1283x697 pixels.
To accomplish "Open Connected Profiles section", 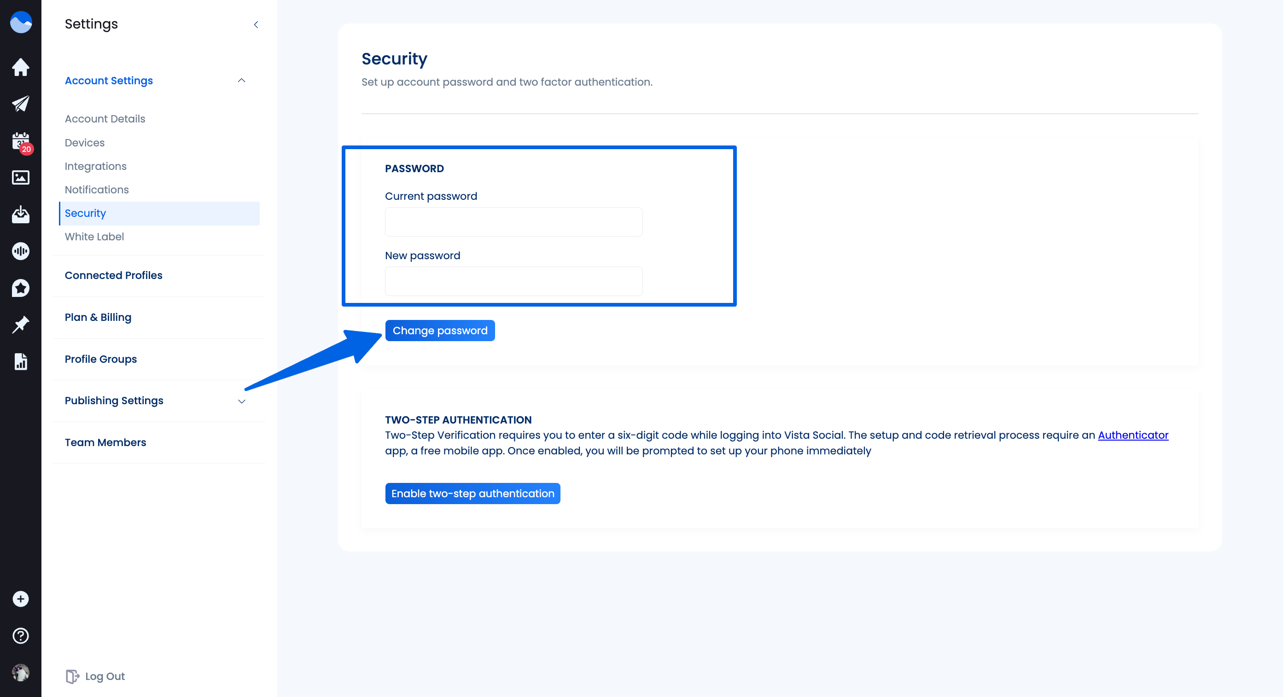I will (x=113, y=275).
